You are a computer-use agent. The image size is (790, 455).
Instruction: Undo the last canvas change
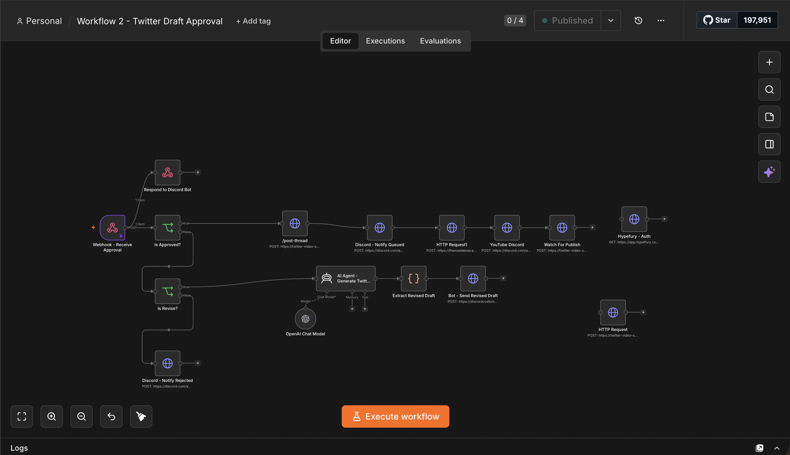[x=111, y=416]
